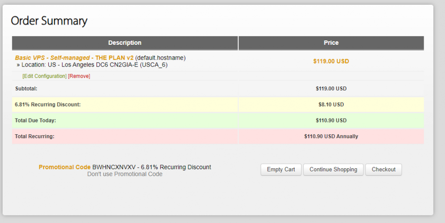Click the $119.00 USD orange plan price

pyautogui.click(x=331, y=61)
